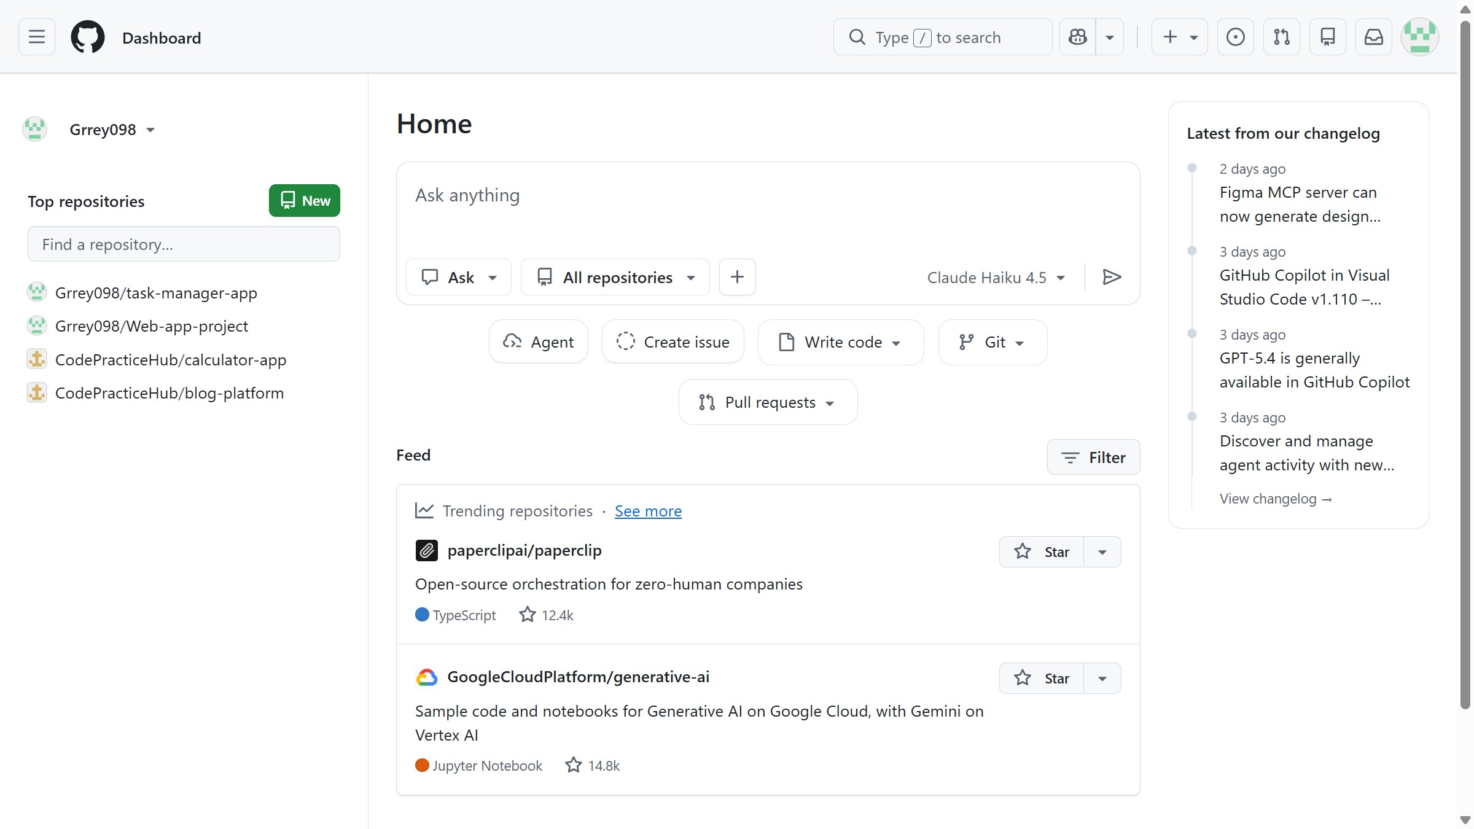Open CodePracticeHub/blog-platform repository
The width and height of the screenshot is (1474, 829).
point(170,393)
